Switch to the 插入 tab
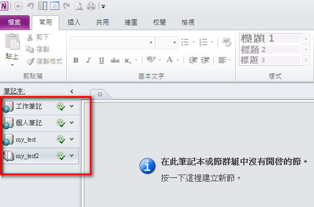This screenshot has width=314, height=207. click(x=74, y=23)
